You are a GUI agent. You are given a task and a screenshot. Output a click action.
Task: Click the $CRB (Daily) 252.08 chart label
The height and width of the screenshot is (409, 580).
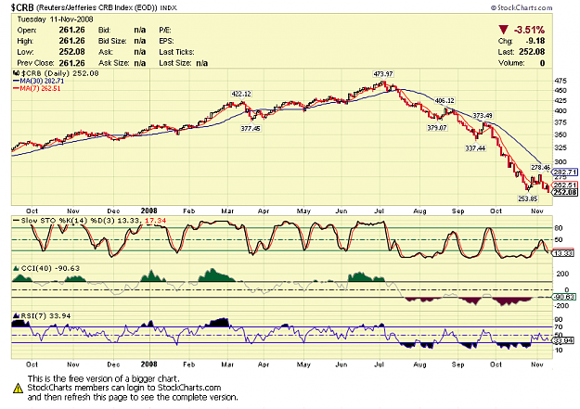pos(60,73)
